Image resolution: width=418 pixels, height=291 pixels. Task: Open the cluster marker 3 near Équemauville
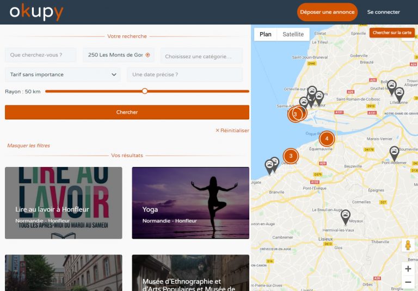point(291,156)
